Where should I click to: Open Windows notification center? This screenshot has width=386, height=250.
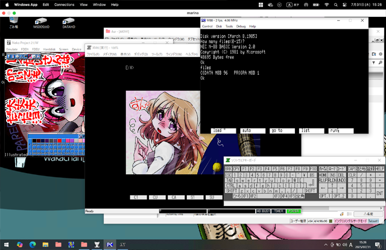coord(378,245)
